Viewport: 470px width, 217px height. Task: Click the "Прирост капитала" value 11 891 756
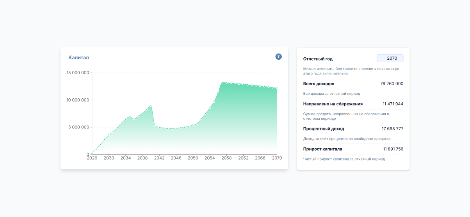point(393,149)
